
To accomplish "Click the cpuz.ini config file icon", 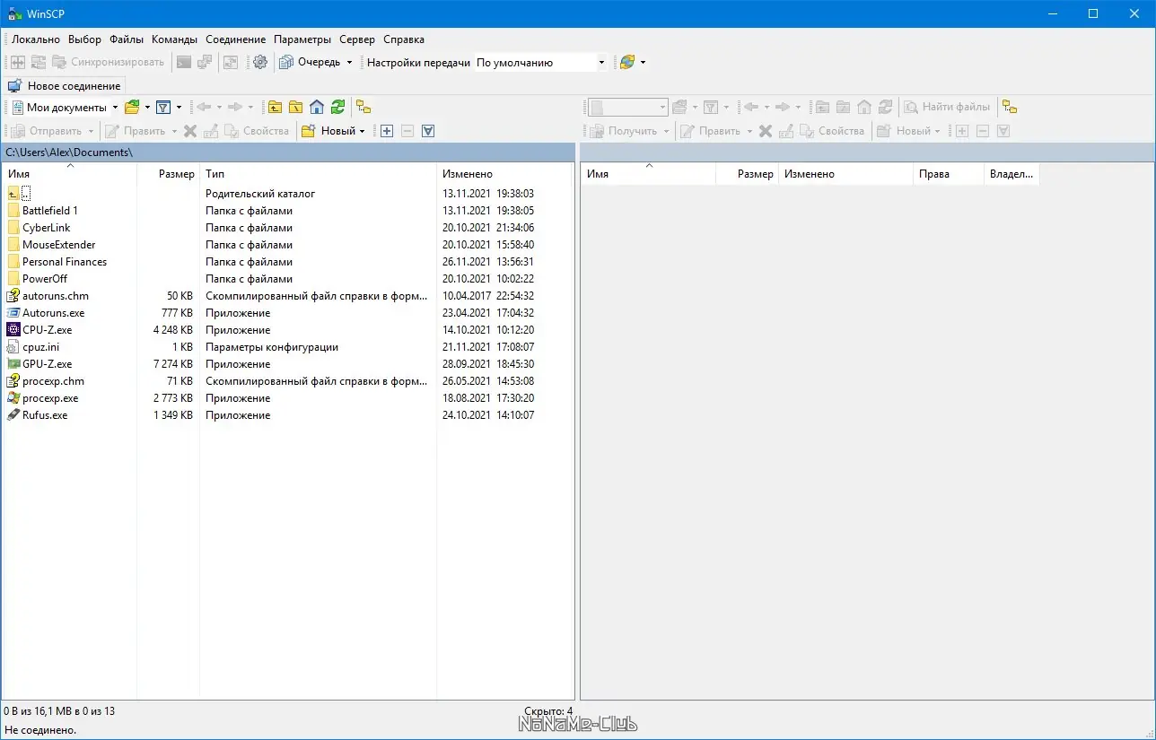I will (13, 347).
